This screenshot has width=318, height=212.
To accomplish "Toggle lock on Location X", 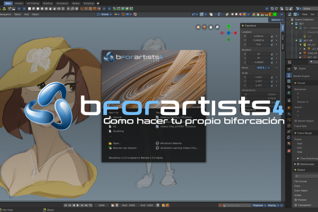I will 272,36.
